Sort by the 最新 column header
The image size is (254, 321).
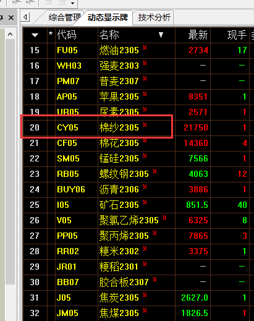[x=198, y=35]
